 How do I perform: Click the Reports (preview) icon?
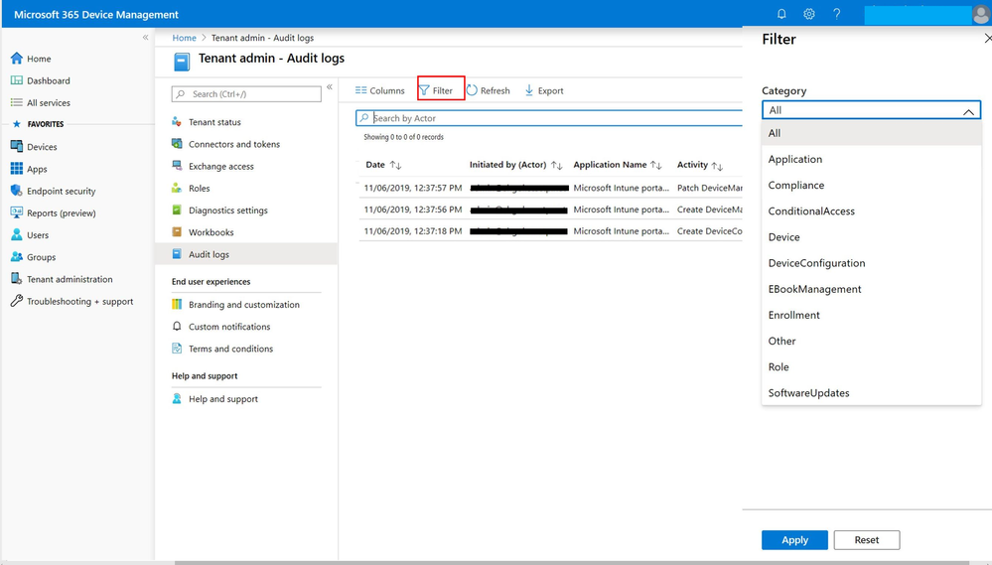17,212
